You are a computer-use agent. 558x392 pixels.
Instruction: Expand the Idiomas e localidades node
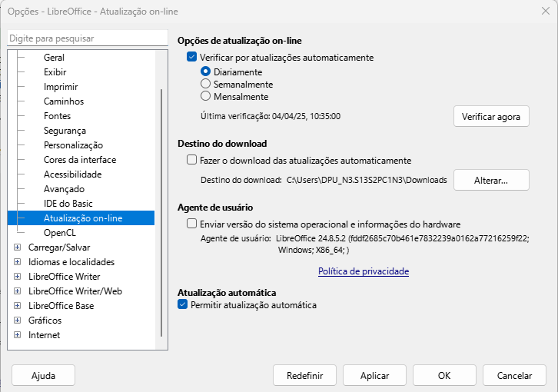pos(17,261)
